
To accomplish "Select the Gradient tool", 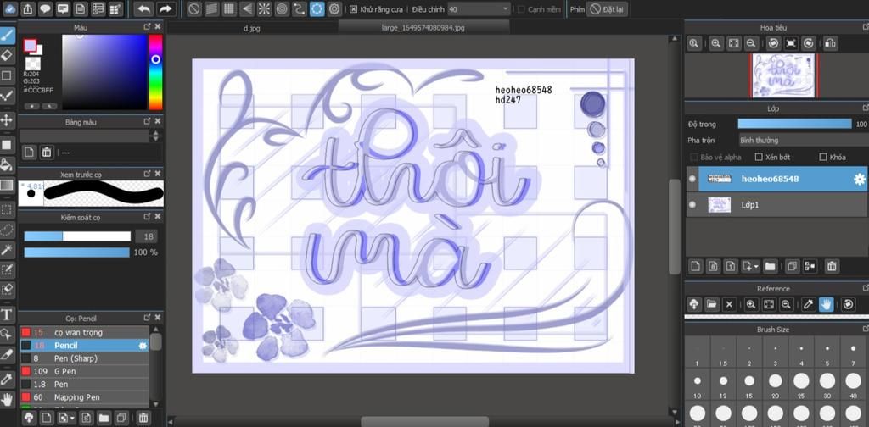I will pyautogui.click(x=7, y=186).
